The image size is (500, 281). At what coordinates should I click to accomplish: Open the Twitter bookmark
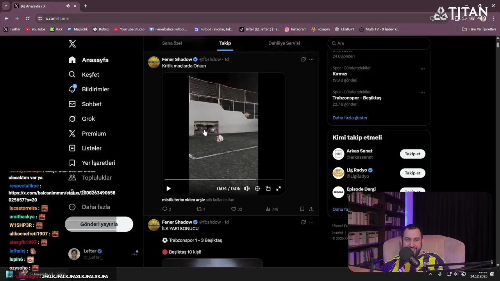pos(12,29)
